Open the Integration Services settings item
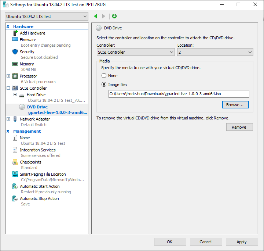This screenshot has width=264, height=251. (x=38, y=150)
